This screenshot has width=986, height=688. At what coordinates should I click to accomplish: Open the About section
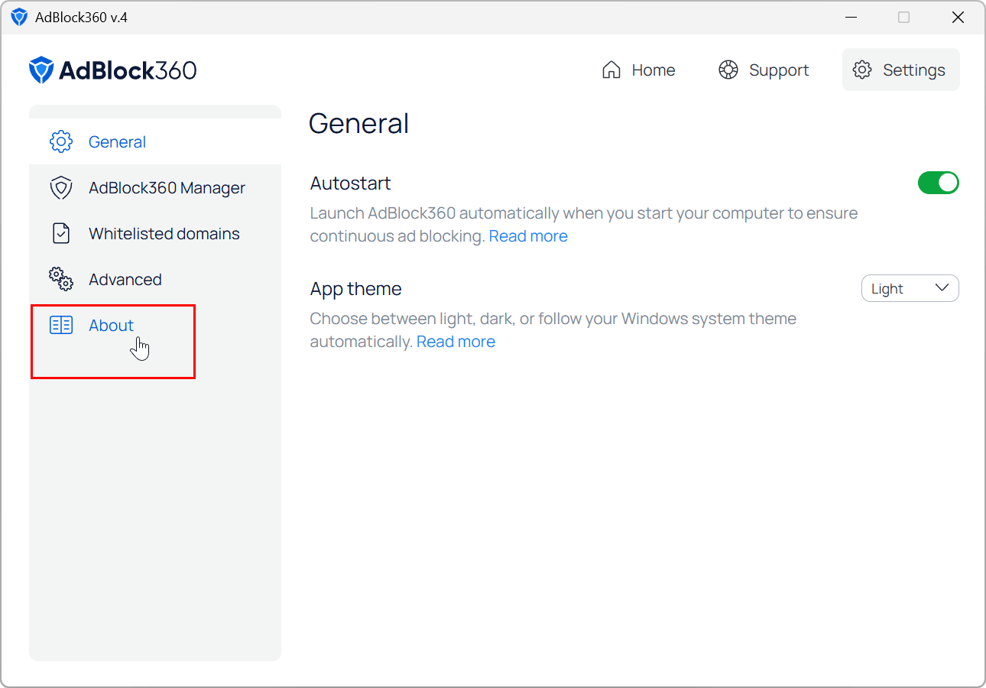[155, 326]
